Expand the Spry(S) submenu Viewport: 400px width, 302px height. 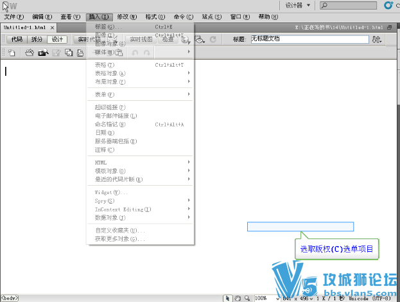pyautogui.click(x=140, y=201)
